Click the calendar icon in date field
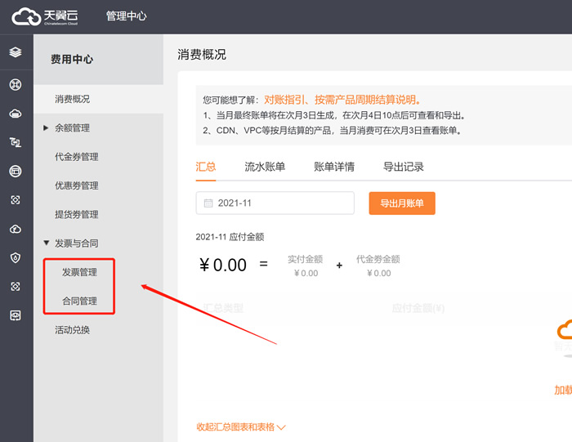This screenshot has width=572, height=442. [x=208, y=203]
